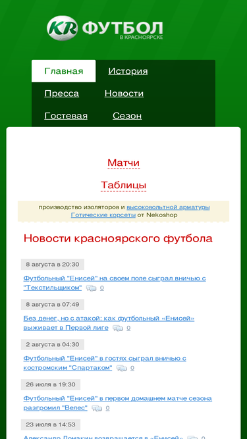The height and width of the screenshot is (439, 247).
Task: Read "Енисей" на своем поле сыграл вничью article
Action: point(115,283)
